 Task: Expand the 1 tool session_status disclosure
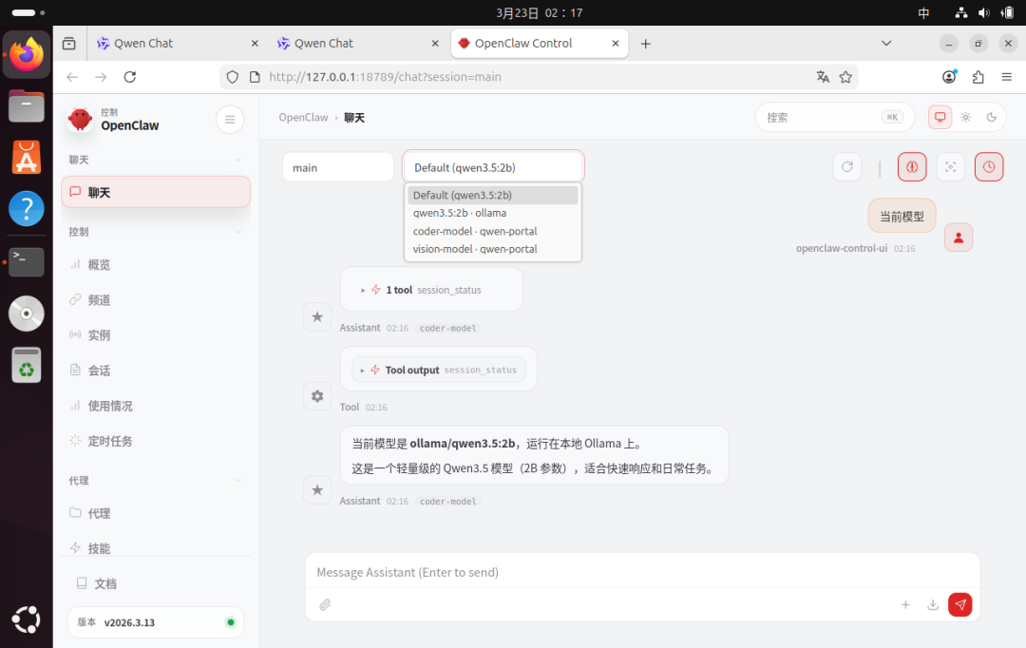[430, 289]
